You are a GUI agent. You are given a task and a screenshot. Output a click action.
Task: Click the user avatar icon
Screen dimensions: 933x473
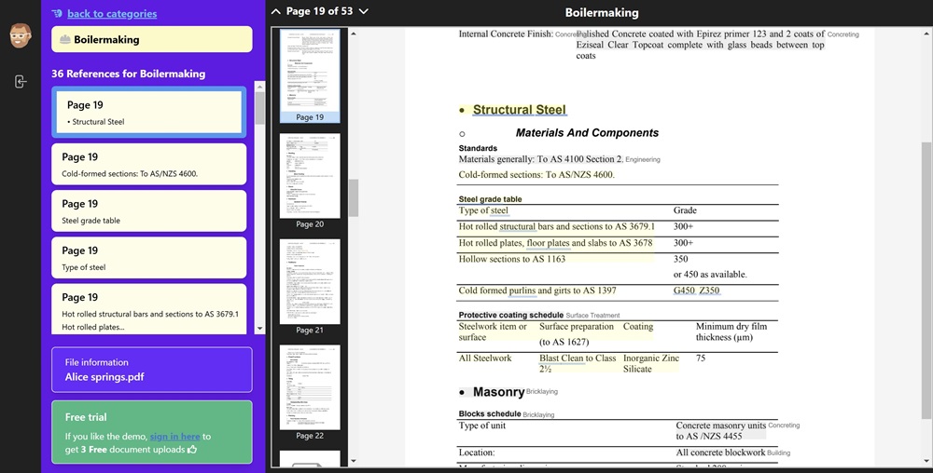click(x=20, y=36)
